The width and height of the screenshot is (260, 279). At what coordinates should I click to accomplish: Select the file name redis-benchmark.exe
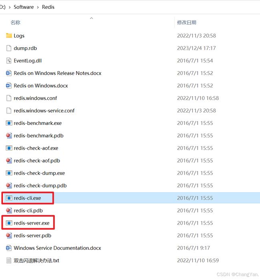[38, 123]
